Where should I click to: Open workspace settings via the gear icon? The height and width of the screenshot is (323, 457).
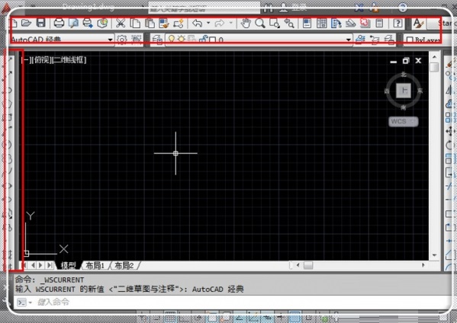pyautogui.click(x=122, y=40)
